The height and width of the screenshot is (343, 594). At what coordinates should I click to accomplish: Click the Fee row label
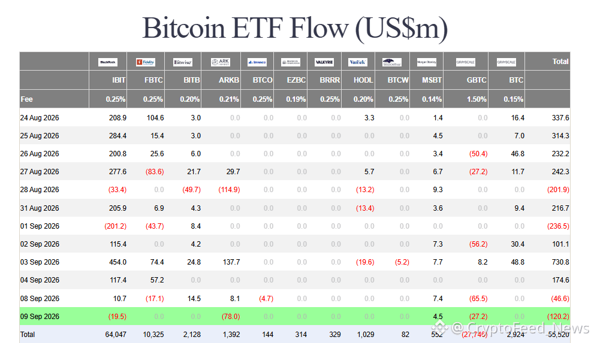tap(26, 99)
